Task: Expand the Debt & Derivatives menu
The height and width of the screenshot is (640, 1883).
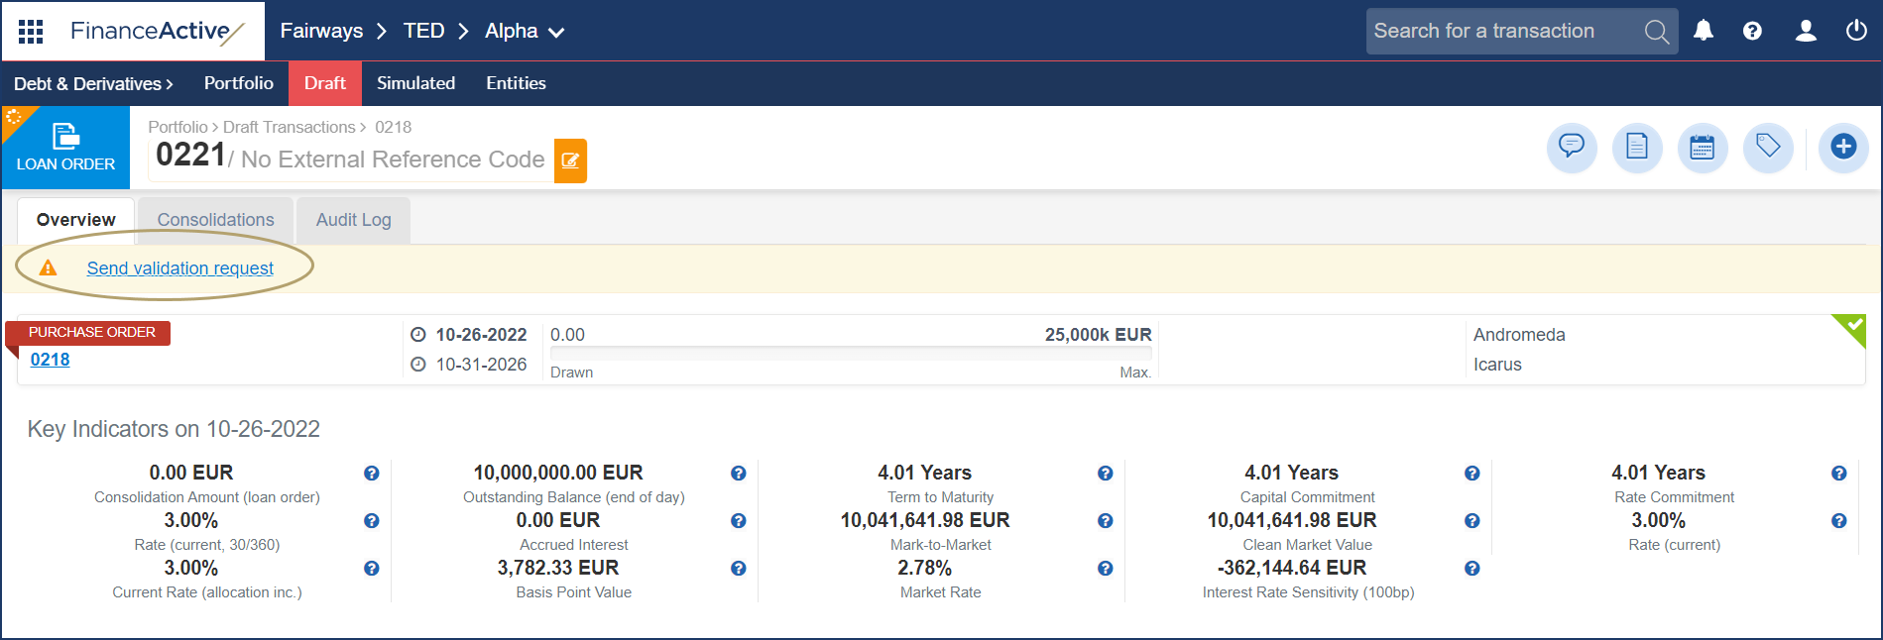Action: pos(93,84)
